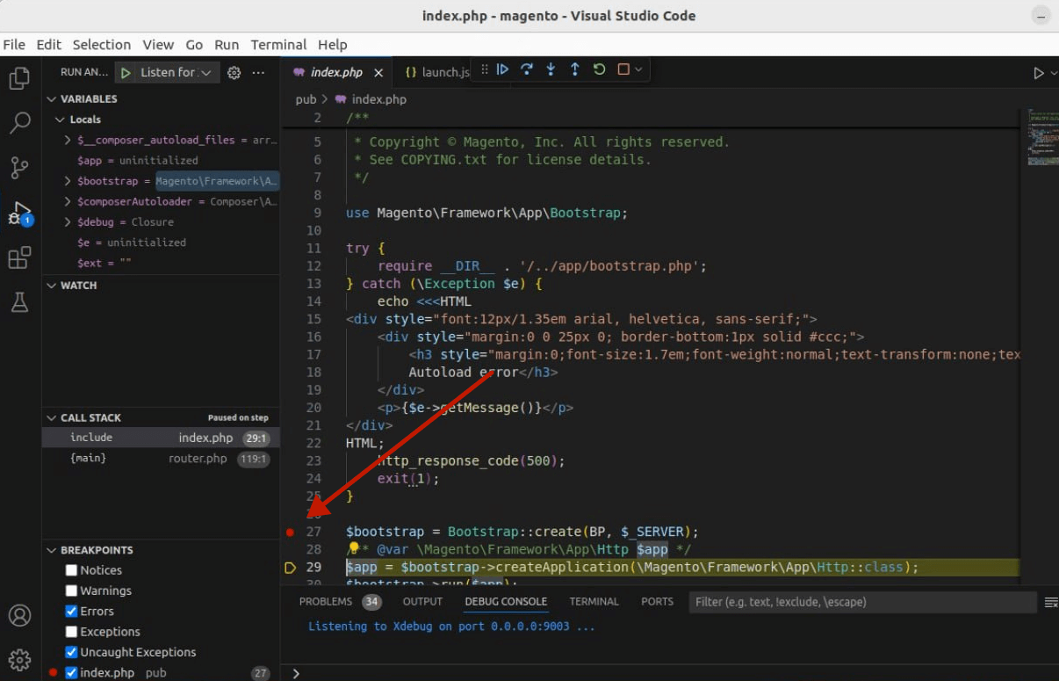Screen dimensions: 1059x681
Task: Focus the debug console filter field
Action: [x=862, y=602]
